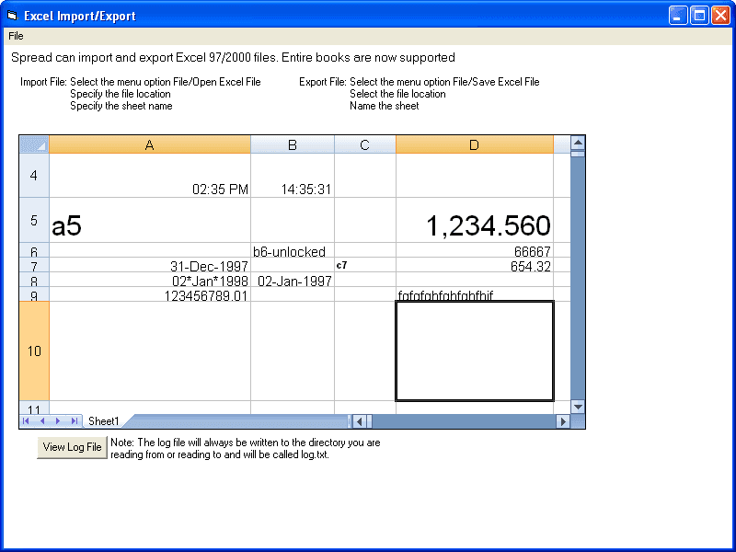
Task: Maximize the Excel Import/Export window
Action: (699, 16)
